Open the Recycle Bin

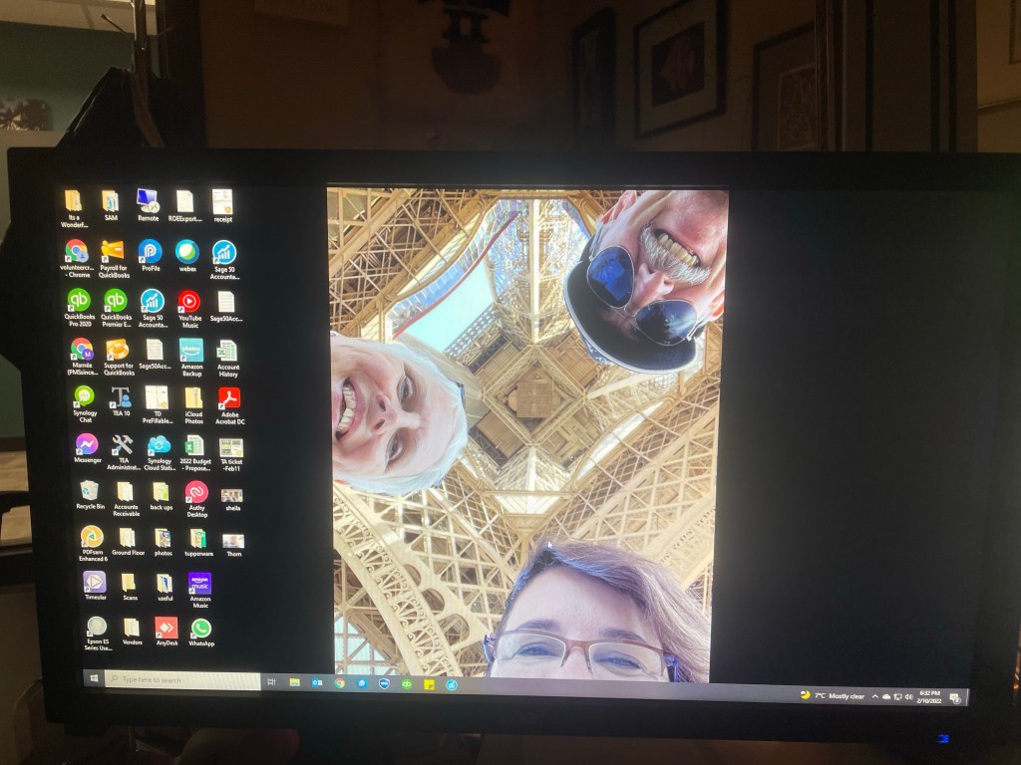89,491
